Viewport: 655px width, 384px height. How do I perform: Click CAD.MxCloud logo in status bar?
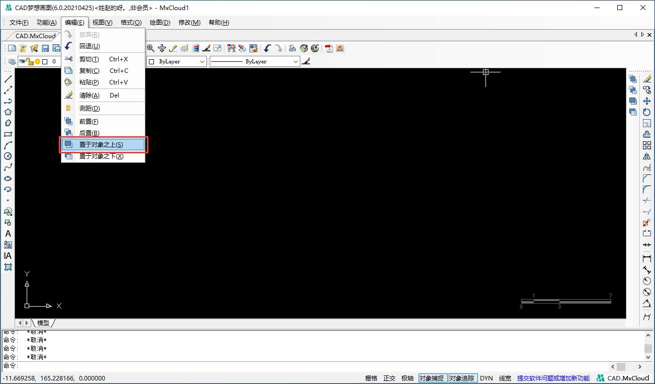623,378
